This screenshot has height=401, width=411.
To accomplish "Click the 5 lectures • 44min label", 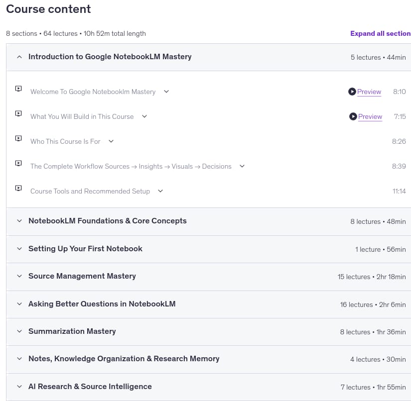I will tap(378, 57).
